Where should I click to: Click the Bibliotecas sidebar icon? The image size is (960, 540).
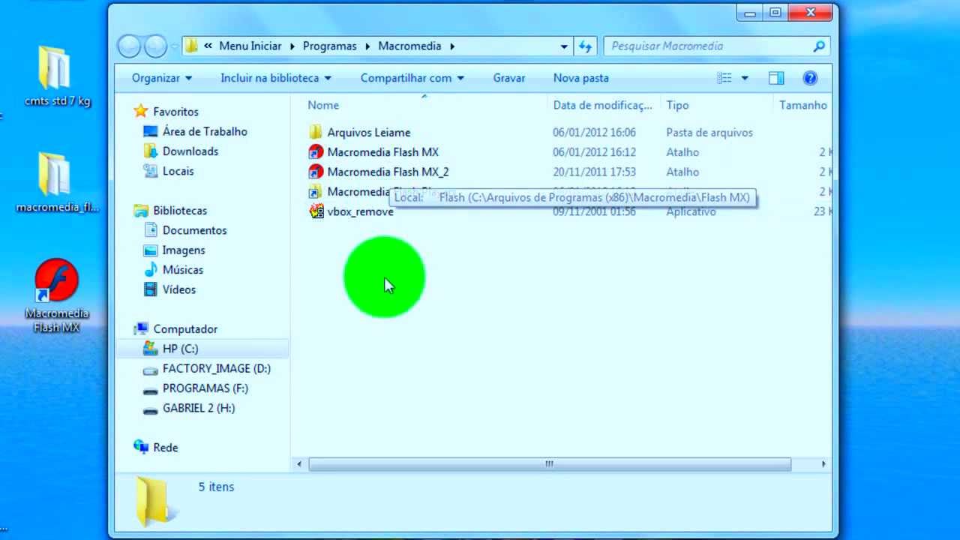(x=140, y=211)
